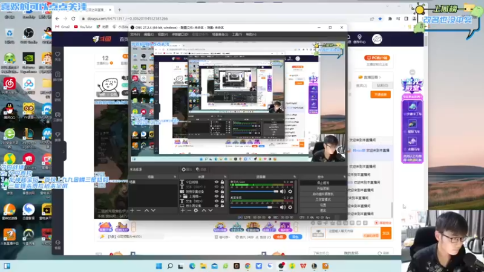Click 启动虚拟摄像机 button
This screenshot has width=484, height=272.
pyautogui.click(x=323, y=194)
